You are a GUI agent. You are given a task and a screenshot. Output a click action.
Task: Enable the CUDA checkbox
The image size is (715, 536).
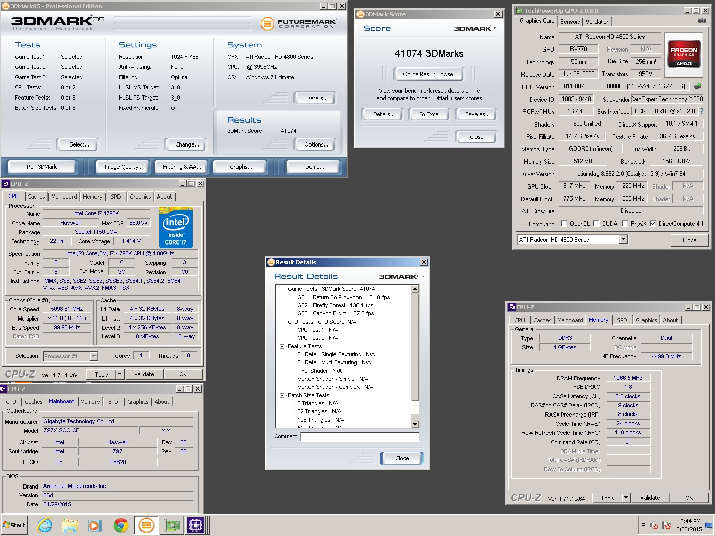[x=596, y=223]
